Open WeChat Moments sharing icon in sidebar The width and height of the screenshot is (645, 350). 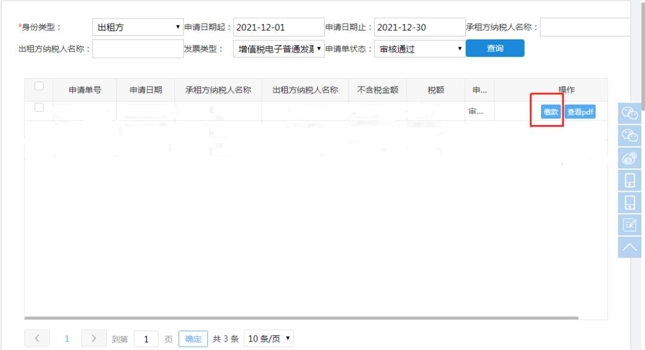coord(630,136)
